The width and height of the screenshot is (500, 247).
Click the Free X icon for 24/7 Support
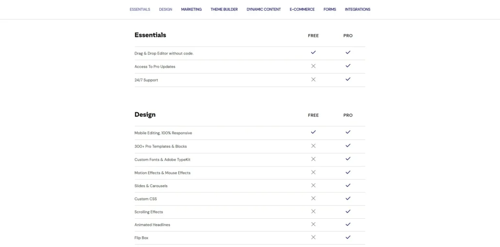[x=313, y=79]
